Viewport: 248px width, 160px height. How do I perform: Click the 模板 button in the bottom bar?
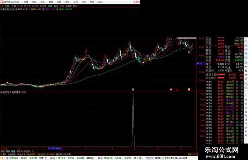click(x=8, y=151)
